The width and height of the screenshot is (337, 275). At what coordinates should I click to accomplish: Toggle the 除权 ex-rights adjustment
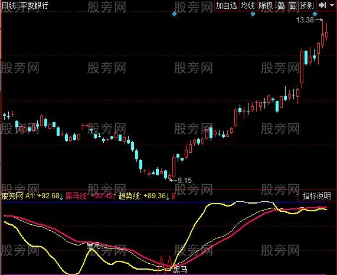coord(266,5)
